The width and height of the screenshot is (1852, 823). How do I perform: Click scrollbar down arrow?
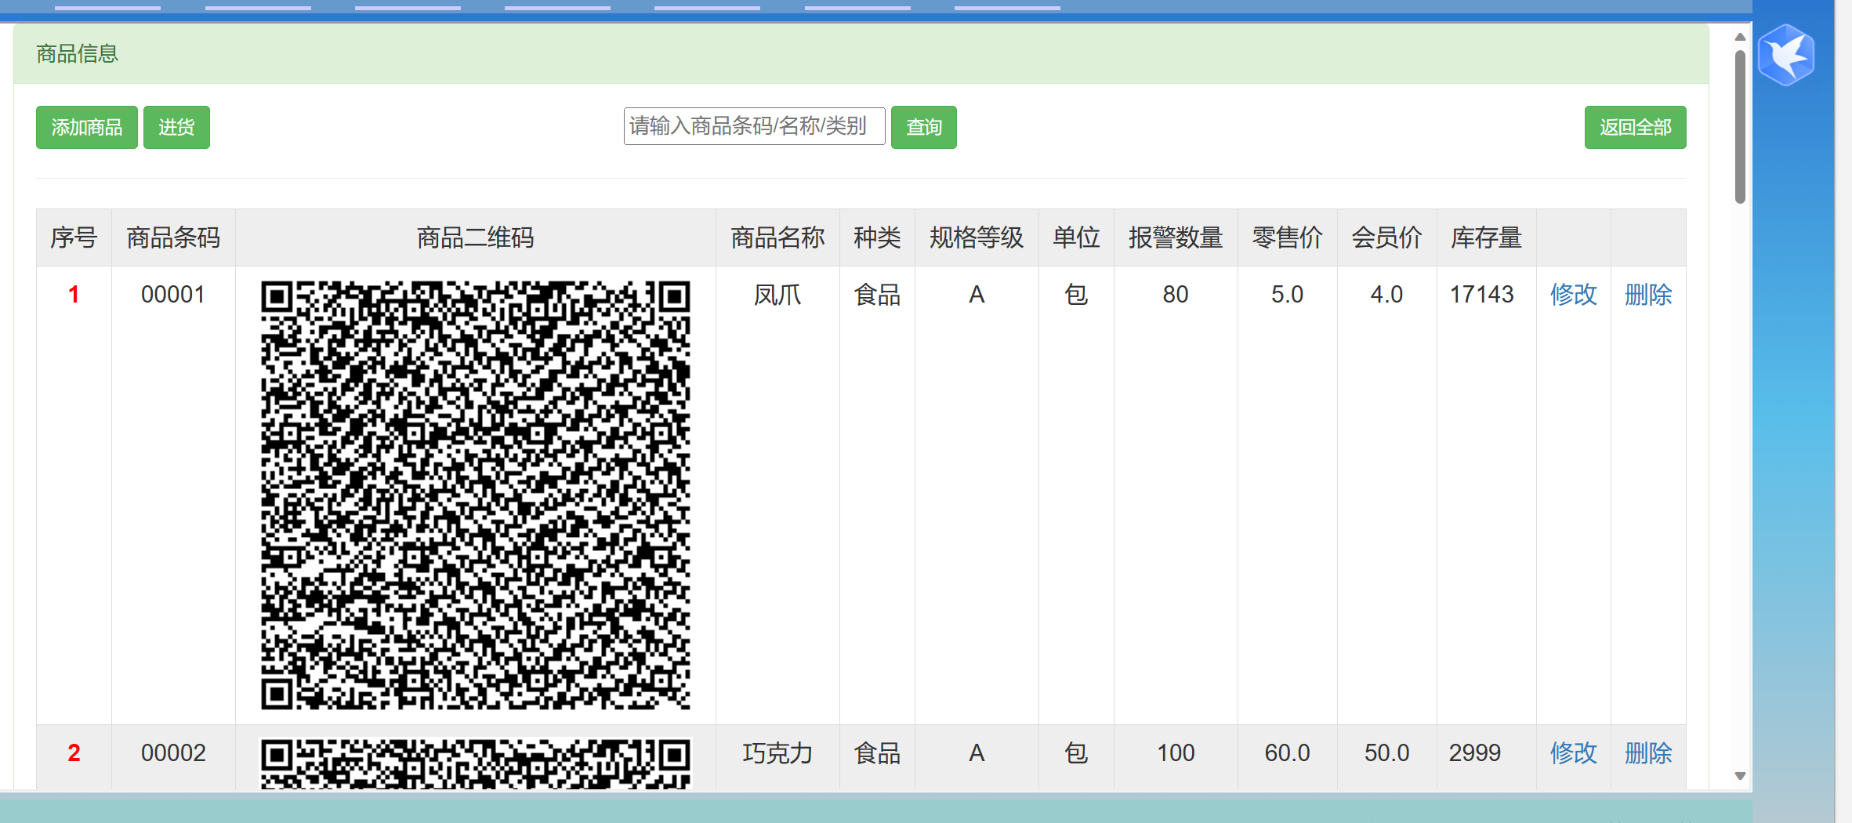1740,776
